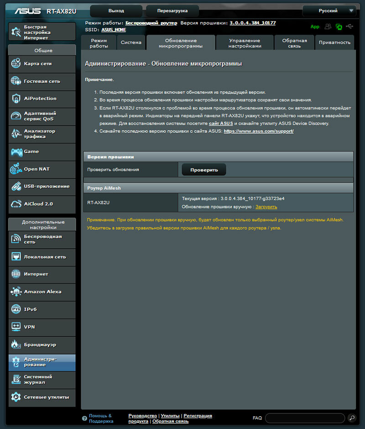Click the Перезагрузка reboot button
This screenshot has height=429, width=365.
pos(172,11)
